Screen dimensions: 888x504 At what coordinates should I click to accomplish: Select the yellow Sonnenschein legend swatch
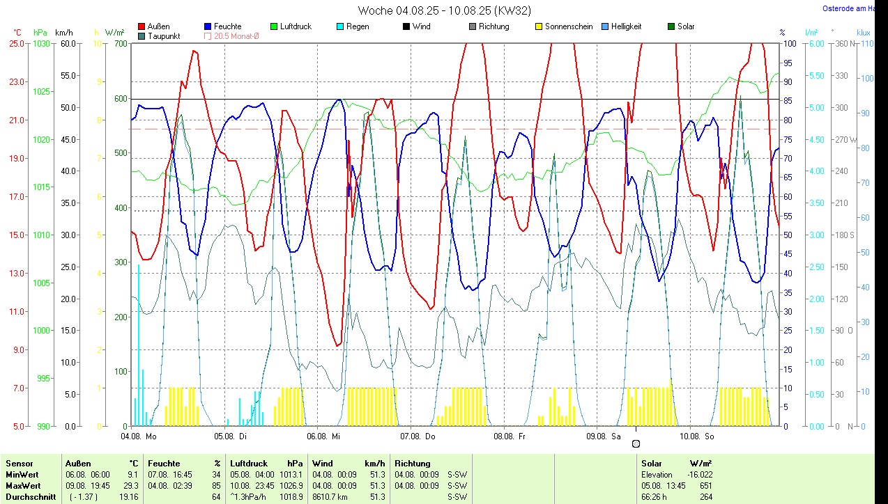tap(539, 27)
